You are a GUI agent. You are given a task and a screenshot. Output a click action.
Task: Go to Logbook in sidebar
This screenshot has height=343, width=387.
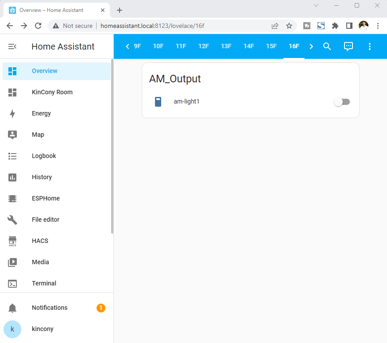pyautogui.click(x=44, y=156)
